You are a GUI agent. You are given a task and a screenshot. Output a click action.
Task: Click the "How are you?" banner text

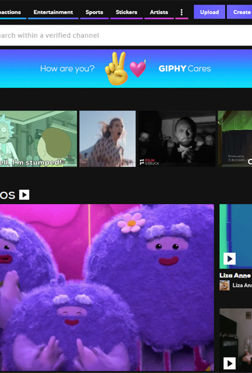pos(67,69)
